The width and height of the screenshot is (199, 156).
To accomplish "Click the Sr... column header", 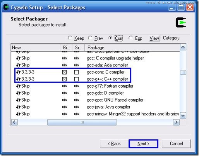I will click(x=78, y=47).
